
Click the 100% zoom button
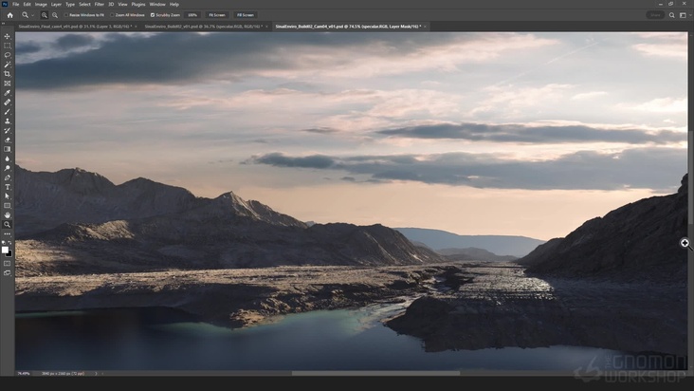(192, 15)
